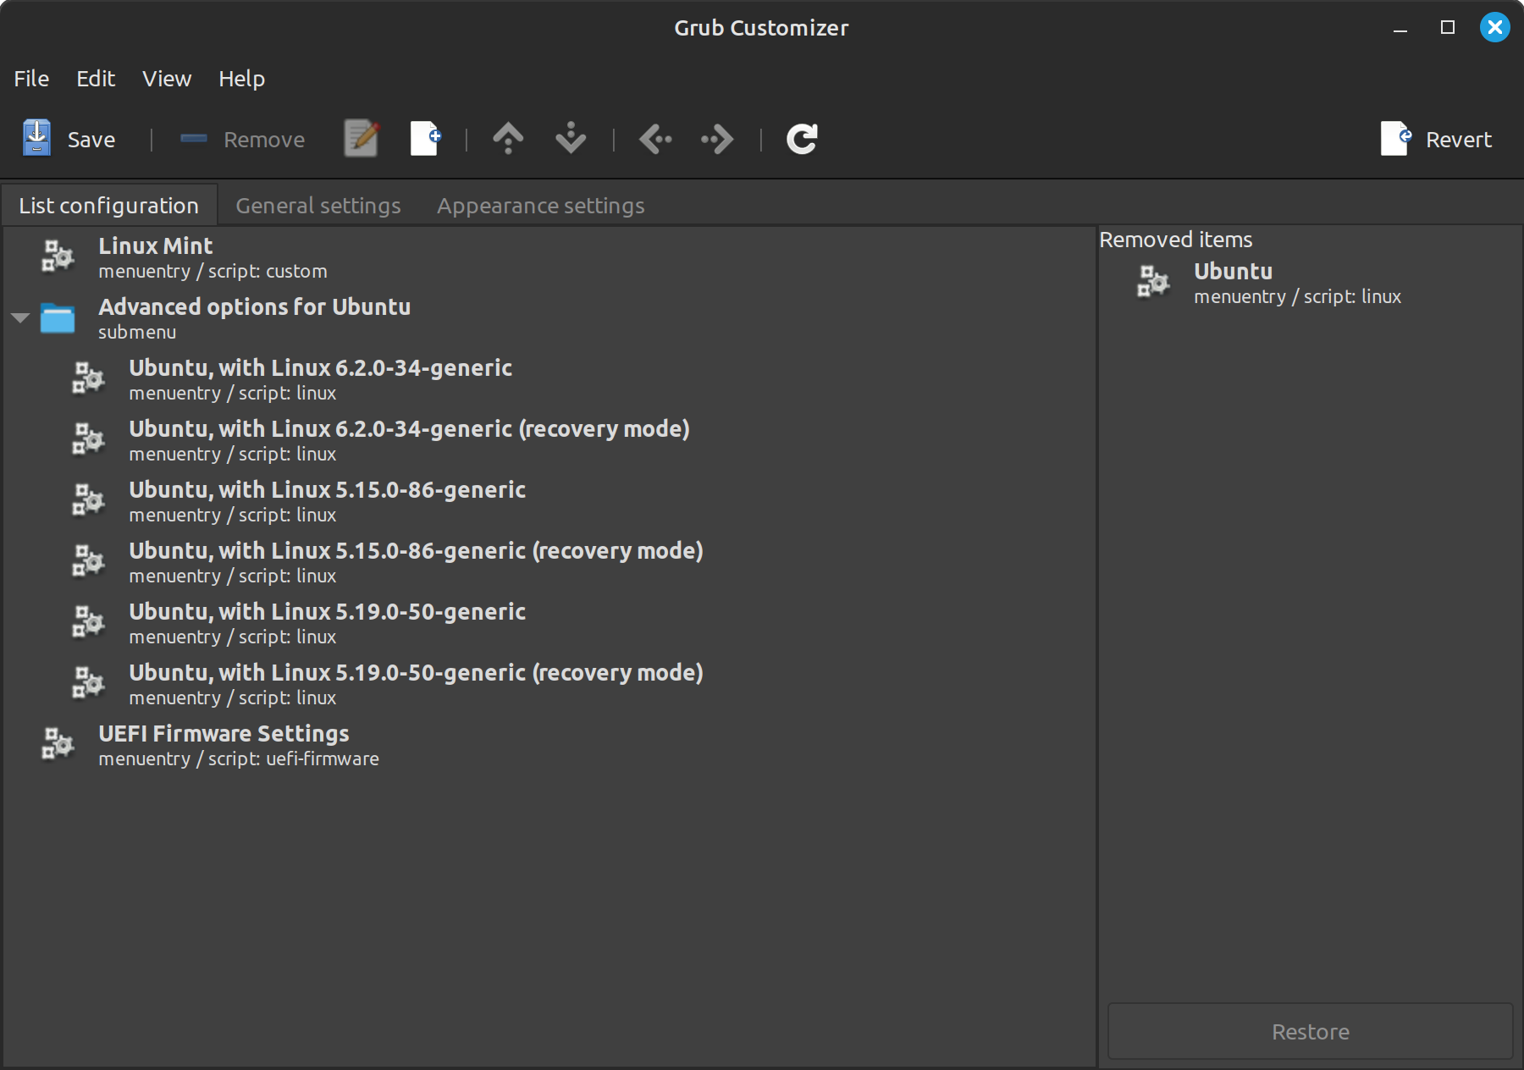The image size is (1524, 1070).
Task: Open the View menu
Action: click(167, 79)
